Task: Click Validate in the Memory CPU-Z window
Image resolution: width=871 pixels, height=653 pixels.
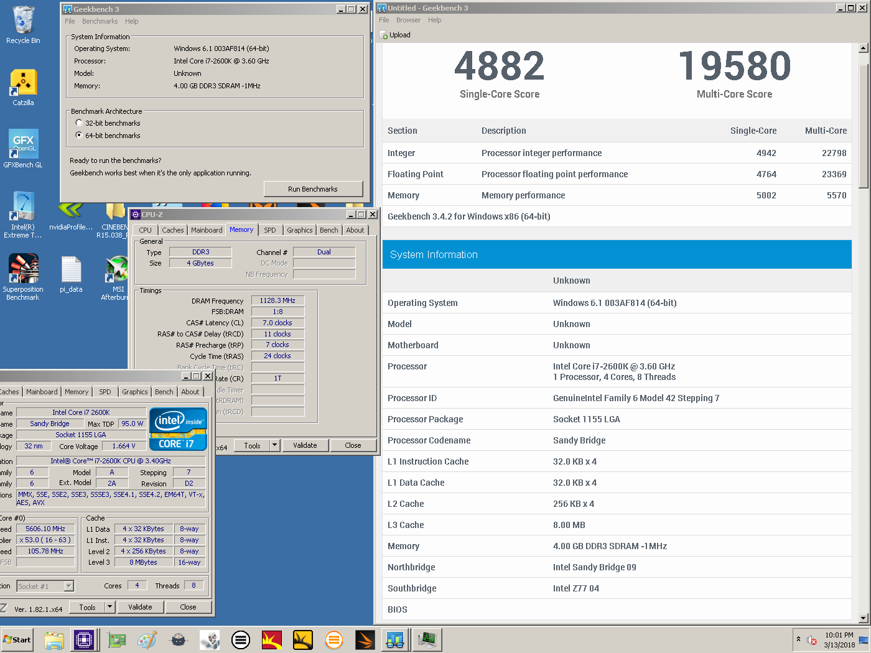Action: click(305, 445)
